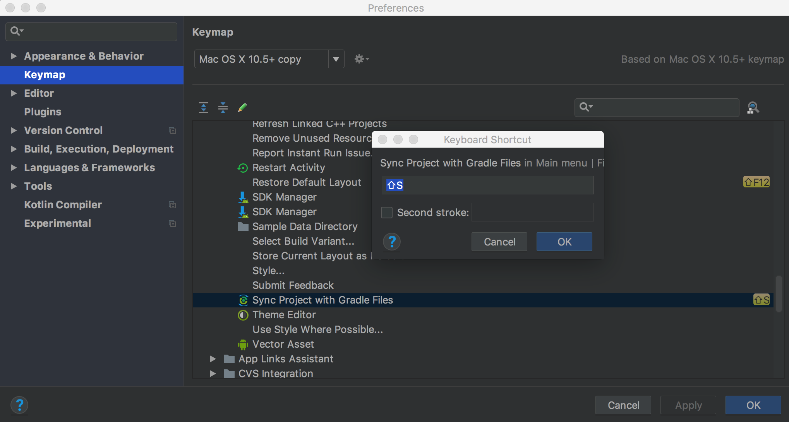Open help in Keyboard Shortcut dialog
789x422 pixels.
click(x=392, y=242)
